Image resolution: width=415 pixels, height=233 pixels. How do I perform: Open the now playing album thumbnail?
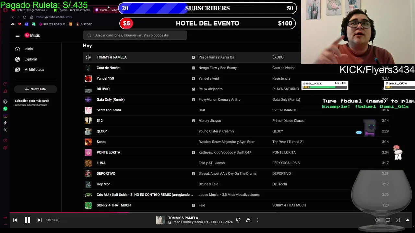(160, 220)
